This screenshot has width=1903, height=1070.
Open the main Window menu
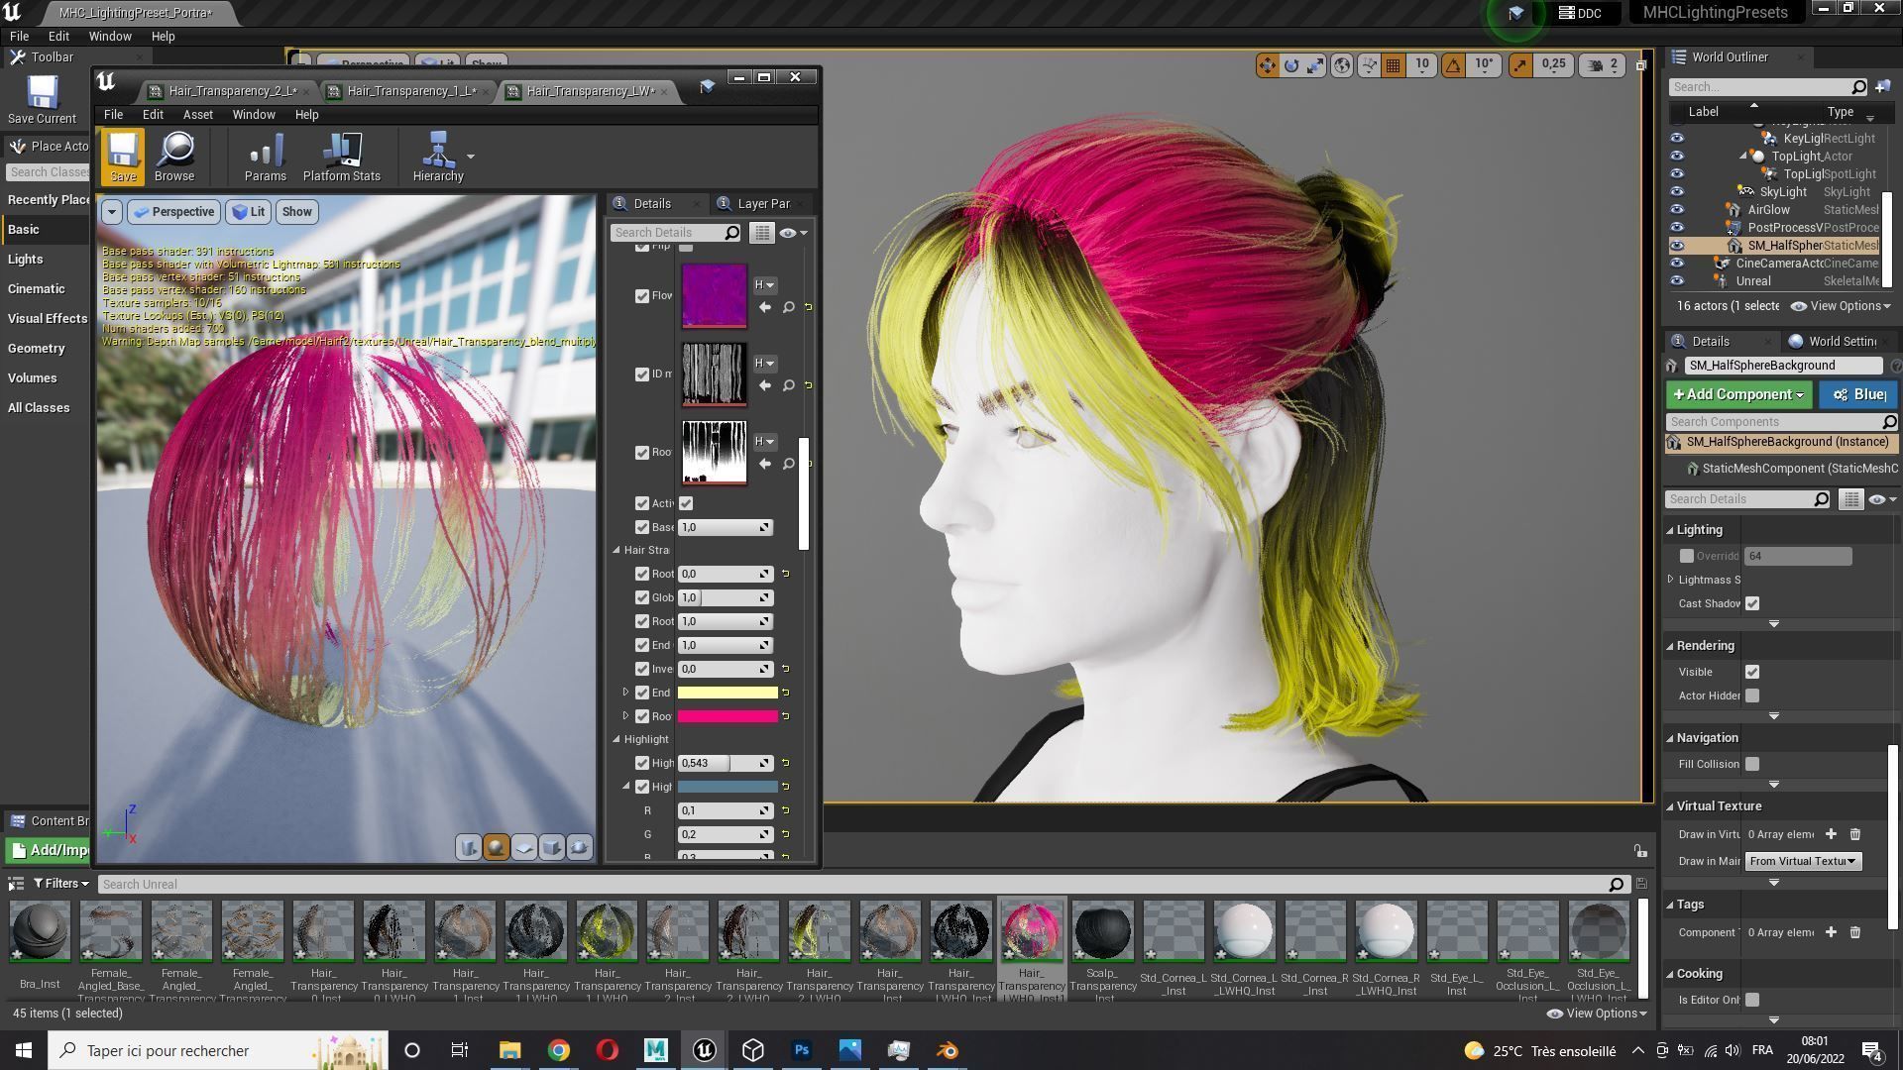110,37
